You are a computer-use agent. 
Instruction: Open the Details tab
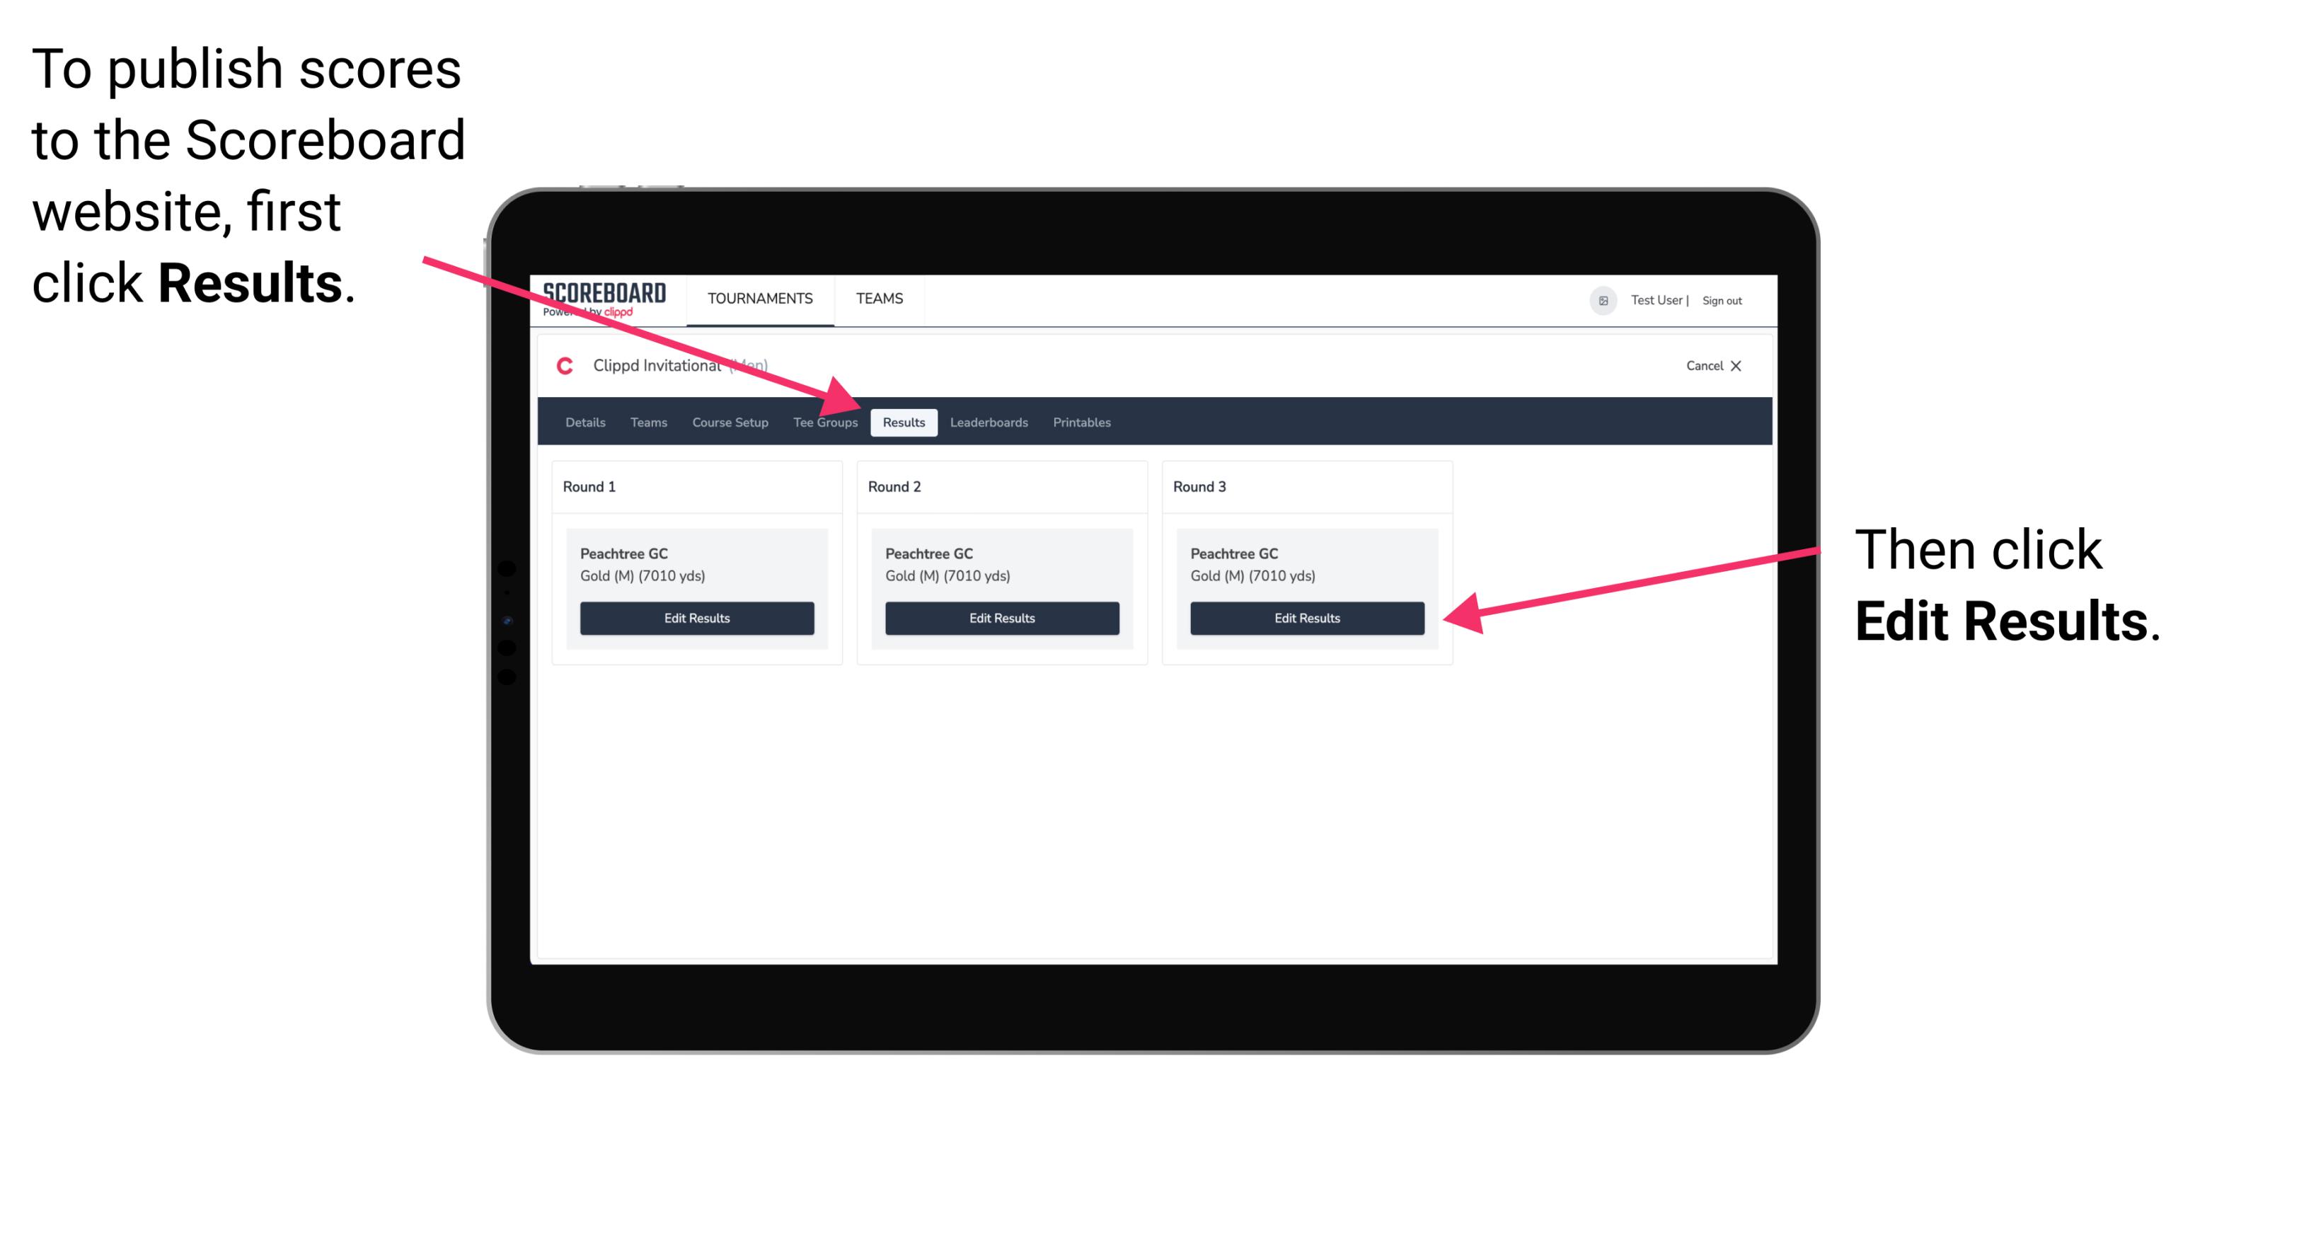tap(584, 423)
